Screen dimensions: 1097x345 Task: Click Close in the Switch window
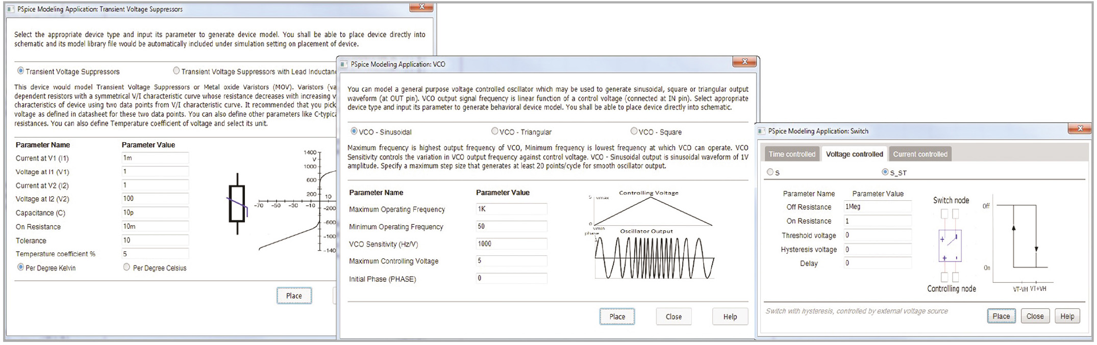[x=1035, y=316]
